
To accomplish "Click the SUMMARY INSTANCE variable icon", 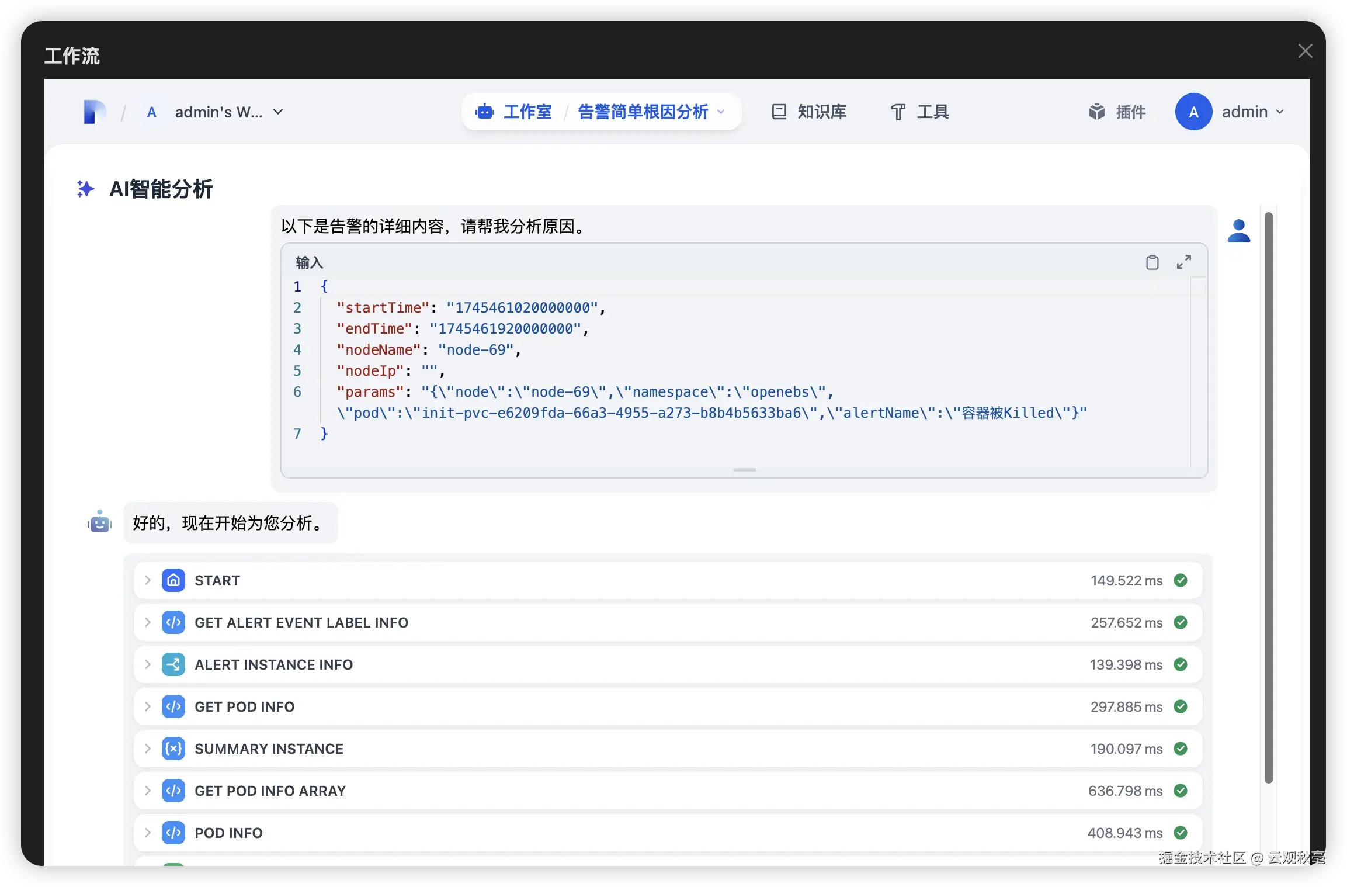I will [x=173, y=749].
